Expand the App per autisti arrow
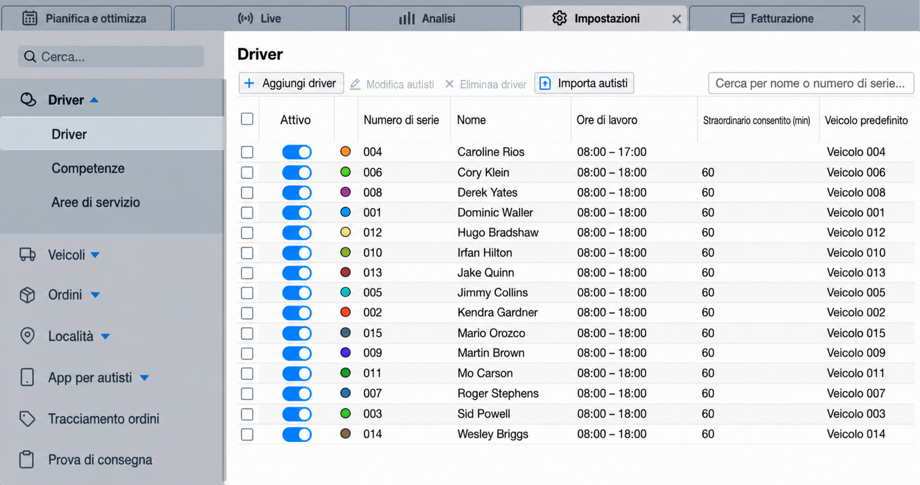The height and width of the screenshot is (485, 920). [x=144, y=377]
